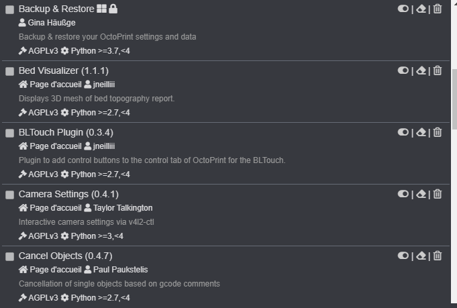This screenshot has height=308, width=457.
Task: Delete the Bed Visualizer plugin via trash icon
Action: coord(438,70)
